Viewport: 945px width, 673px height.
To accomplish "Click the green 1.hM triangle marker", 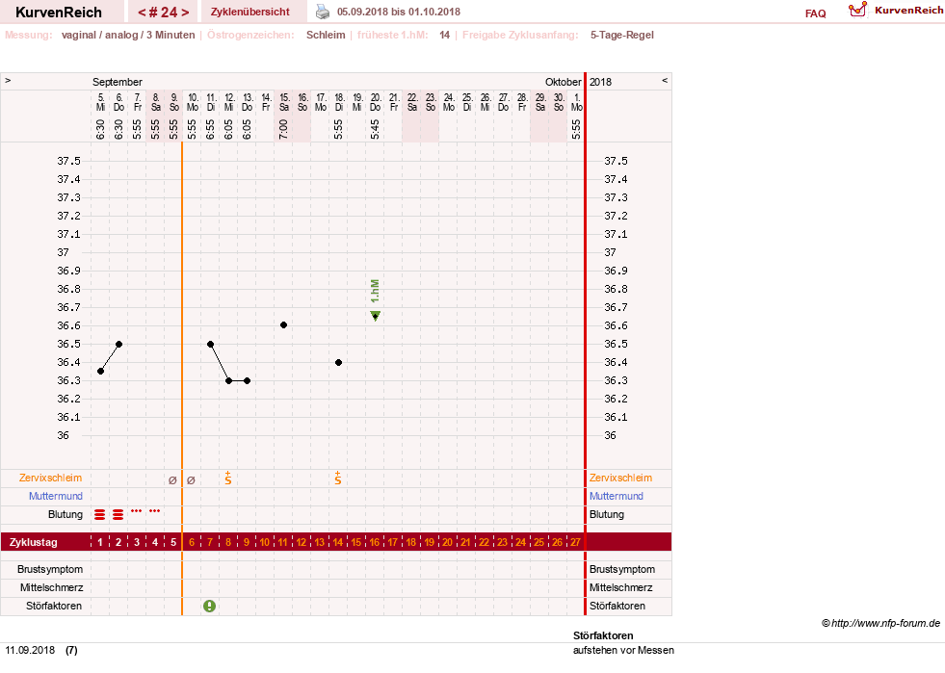I will click(x=375, y=316).
